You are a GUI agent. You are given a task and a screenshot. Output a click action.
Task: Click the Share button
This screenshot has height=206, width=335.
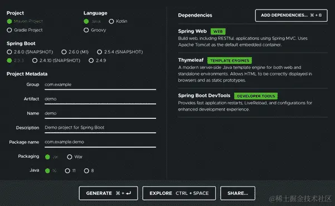click(237, 193)
